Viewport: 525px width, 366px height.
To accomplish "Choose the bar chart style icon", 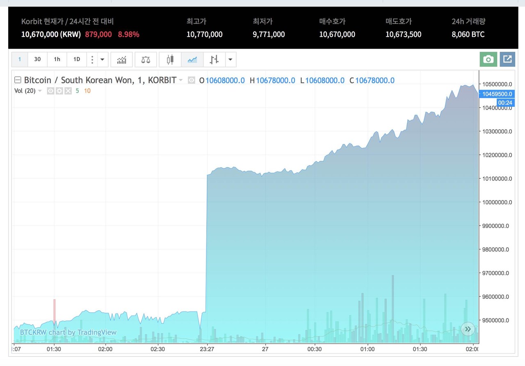I will point(214,60).
